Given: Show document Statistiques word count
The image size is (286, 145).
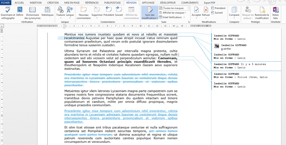Looking at the screenshot, I should coord(47,12).
